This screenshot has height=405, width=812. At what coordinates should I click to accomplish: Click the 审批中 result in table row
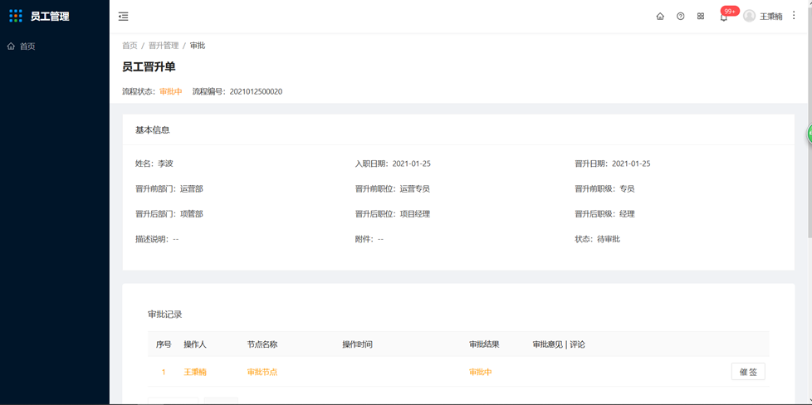(481, 372)
